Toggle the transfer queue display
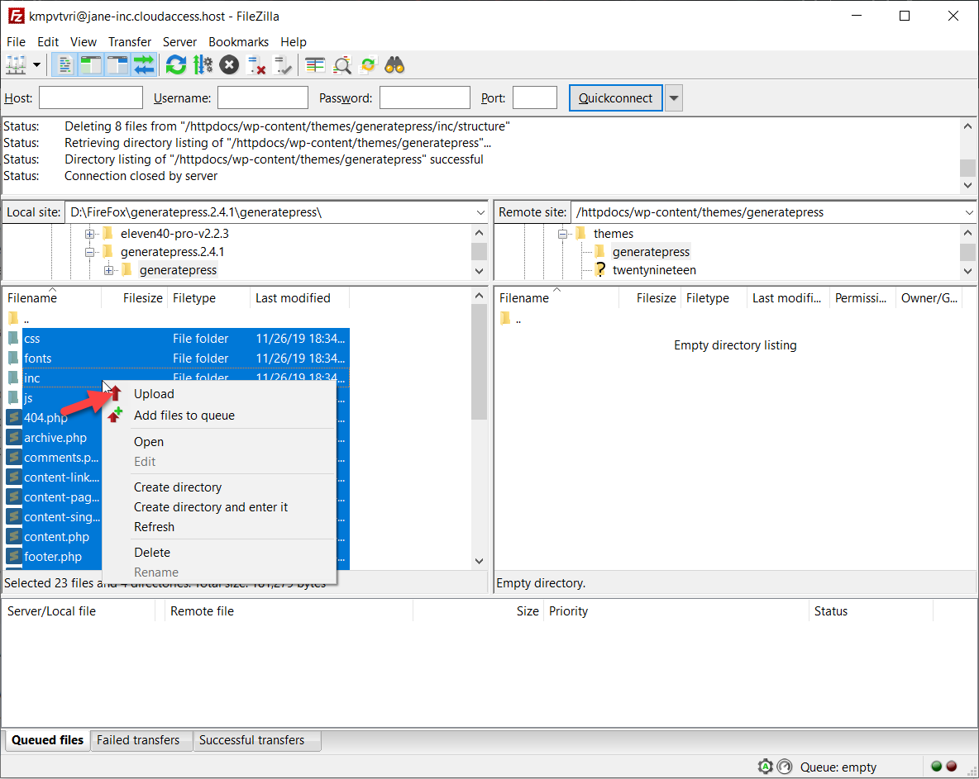 tap(144, 65)
